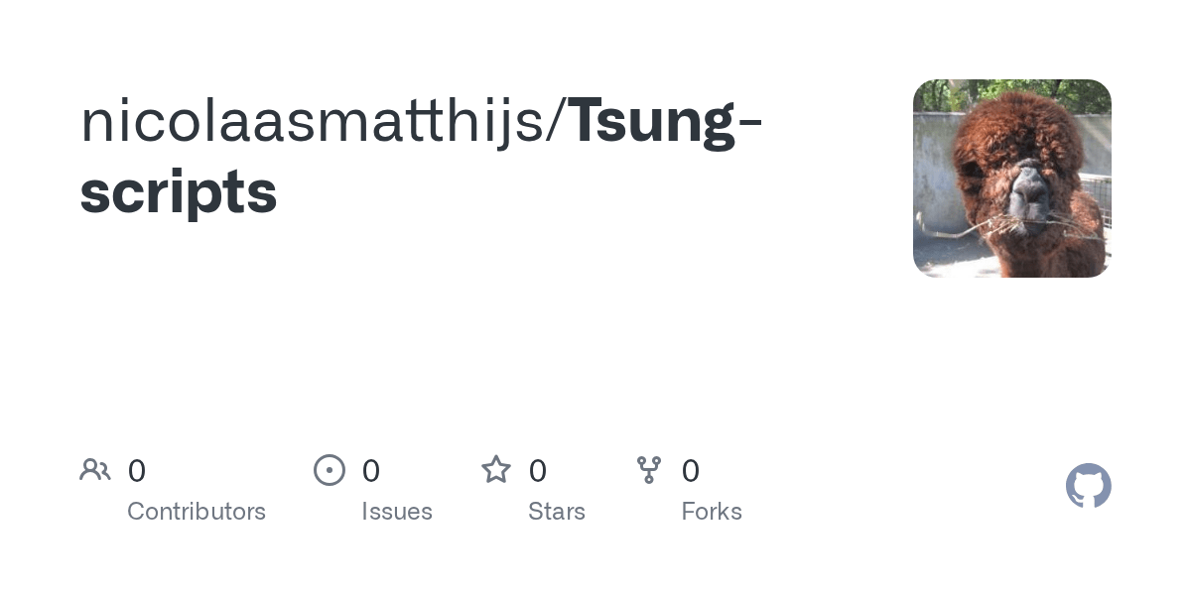Click the contributors count of 0

pos(137,471)
